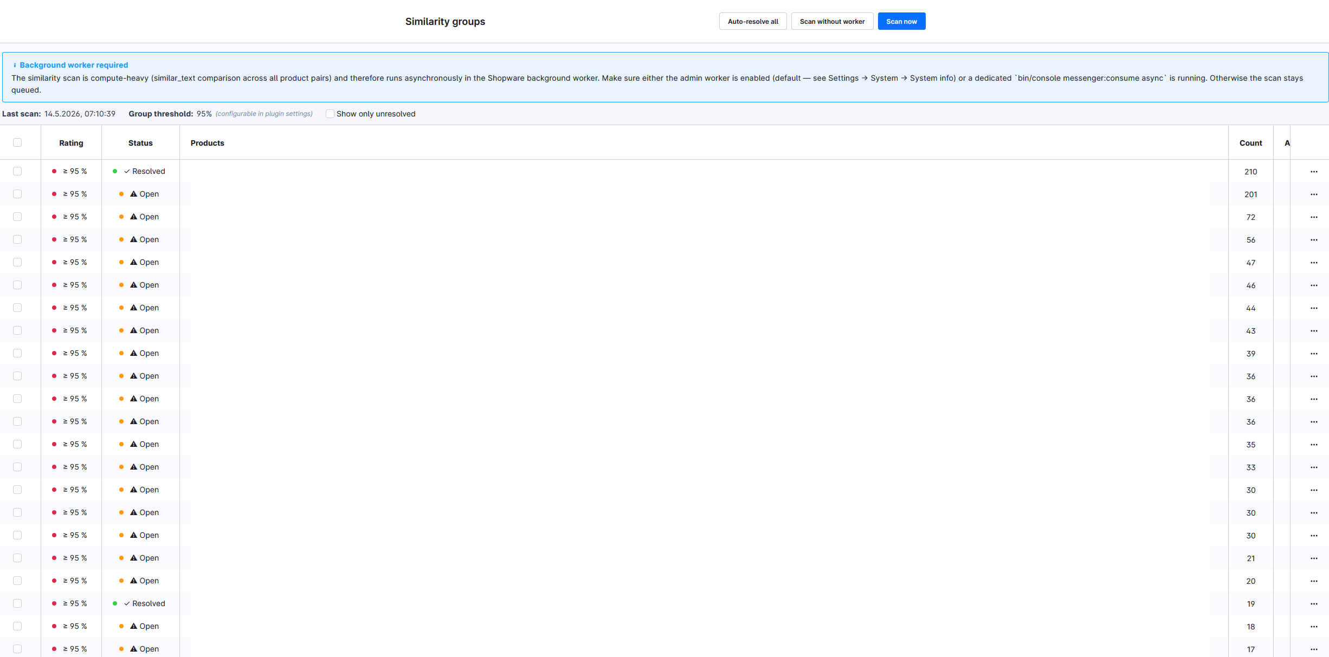Open actions menu for row with count 33
Image resolution: width=1329 pixels, height=657 pixels.
(1314, 467)
